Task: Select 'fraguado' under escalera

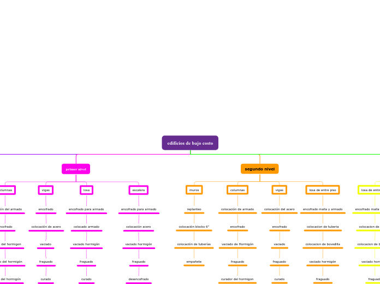Action: [x=139, y=262]
